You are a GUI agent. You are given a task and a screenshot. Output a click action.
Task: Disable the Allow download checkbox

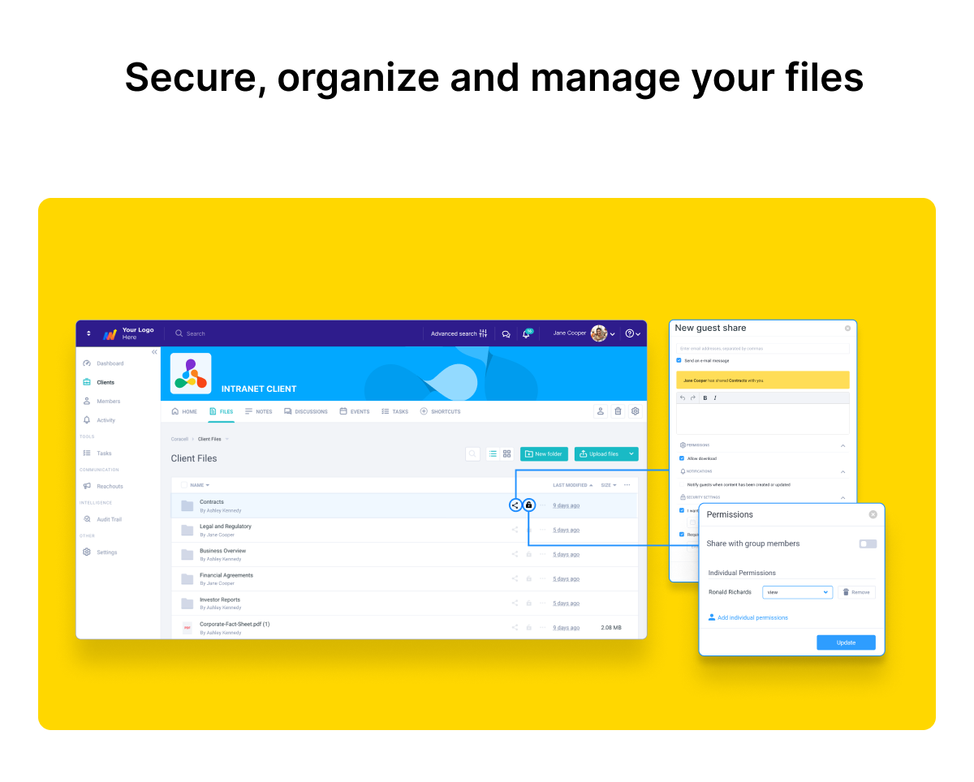pyautogui.click(x=682, y=458)
